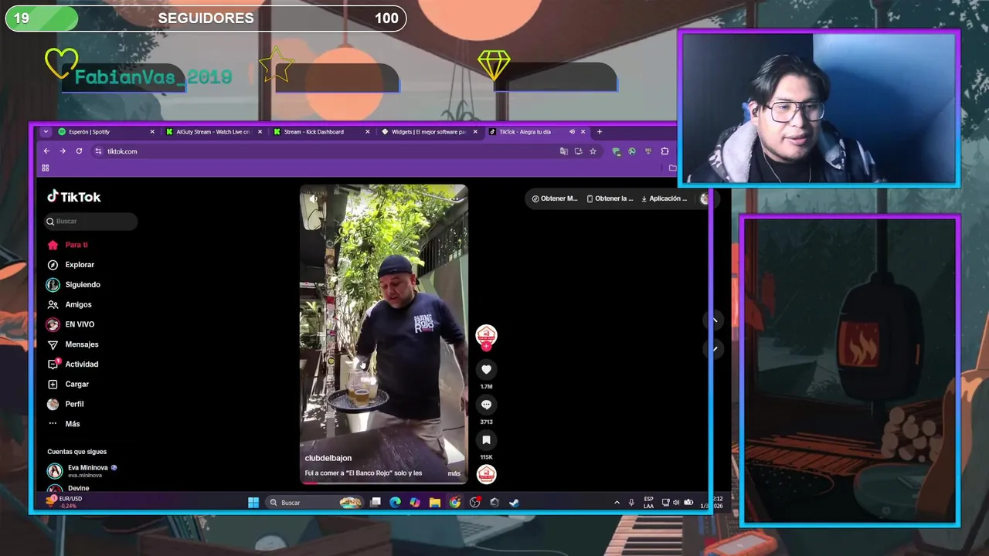989x556 pixels.
Task: Switch to AlGuty Stream - Watch Live tab
Action: coord(214,132)
